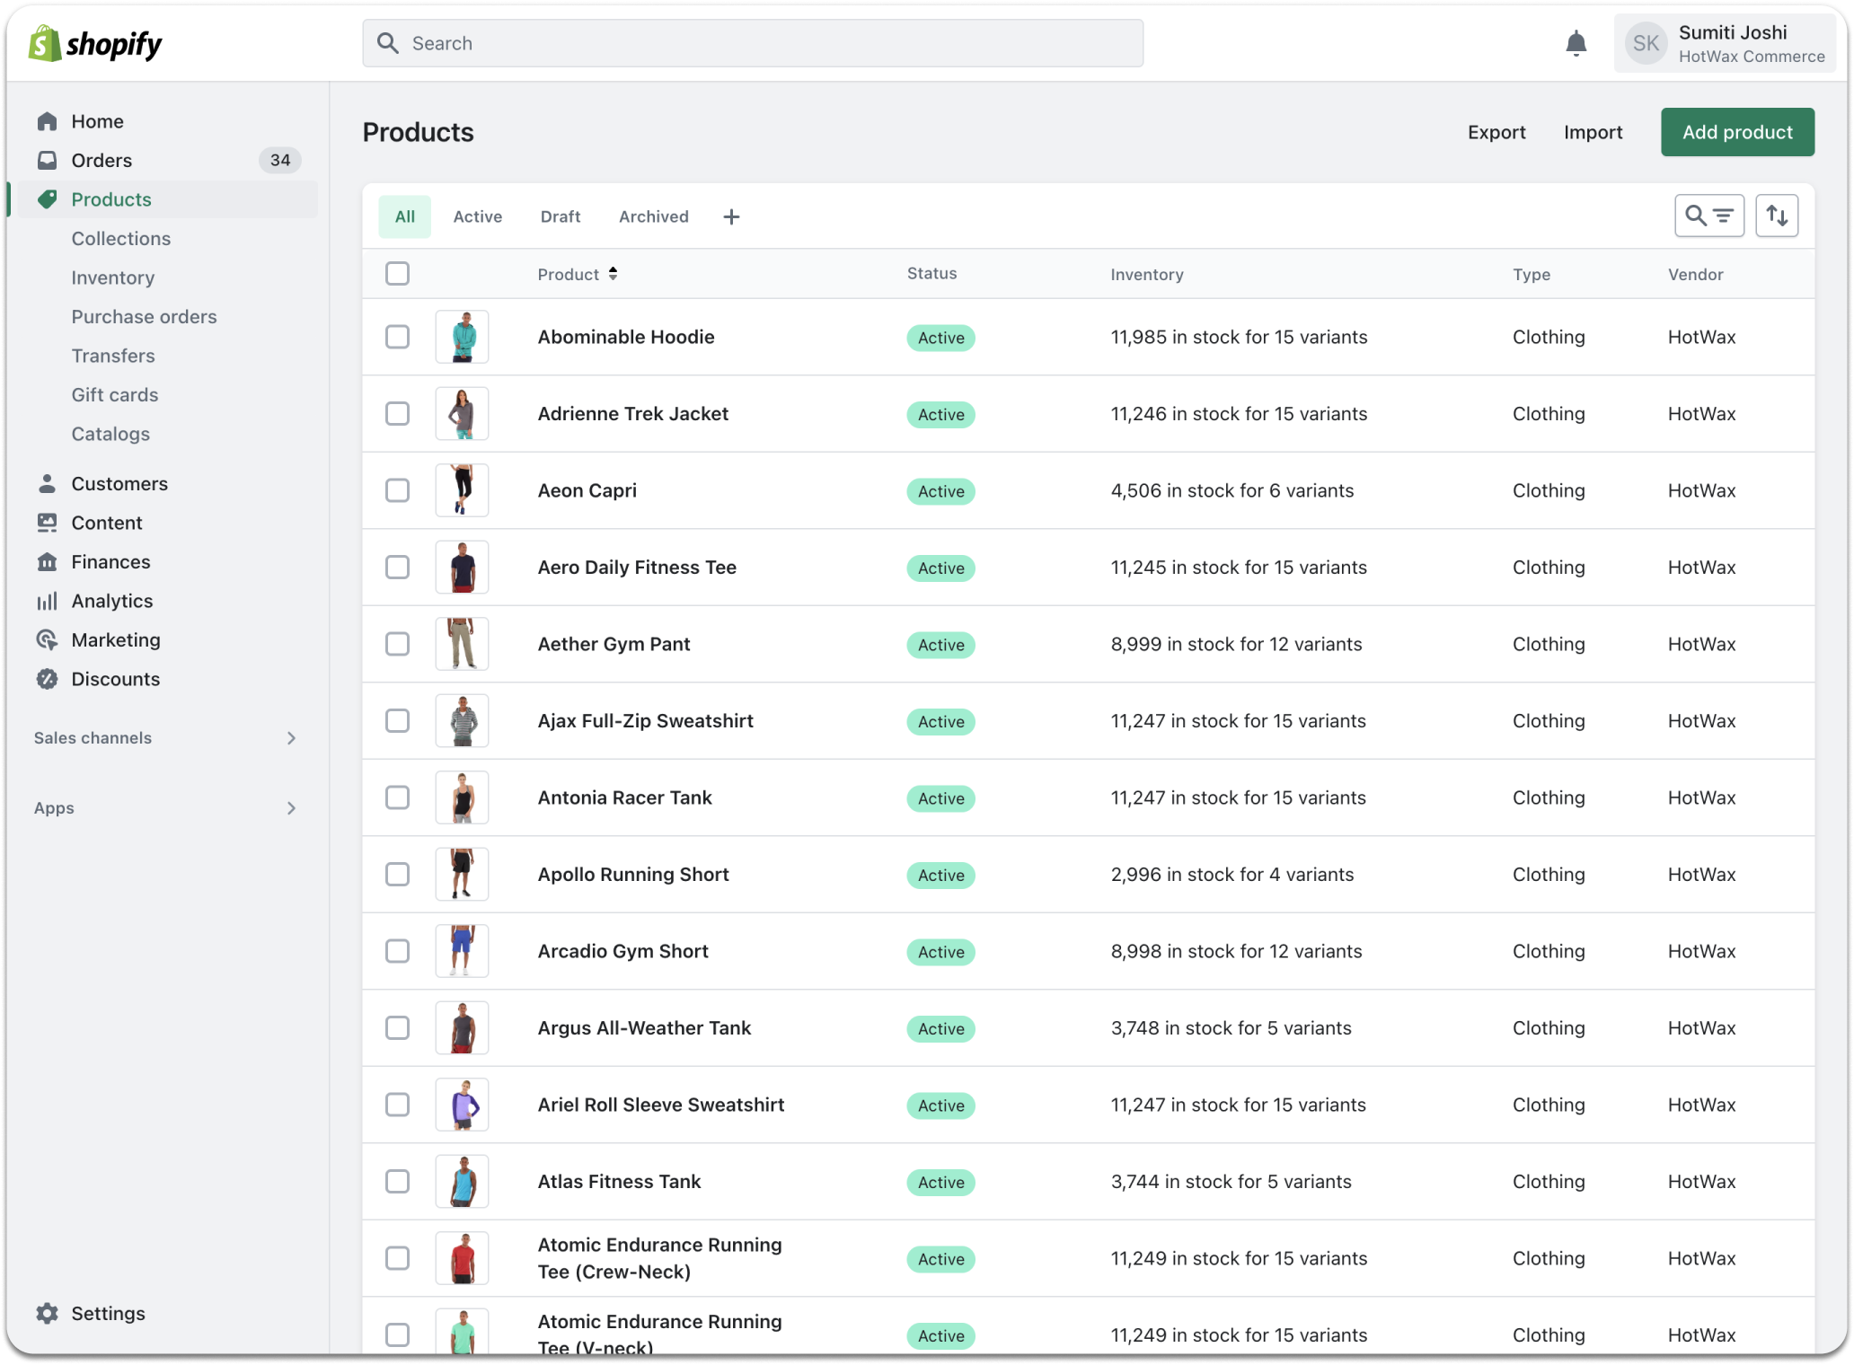Check the Aero Daily Fitness Tee checkbox
This screenshot has width=1854, height=1365.
397,567
